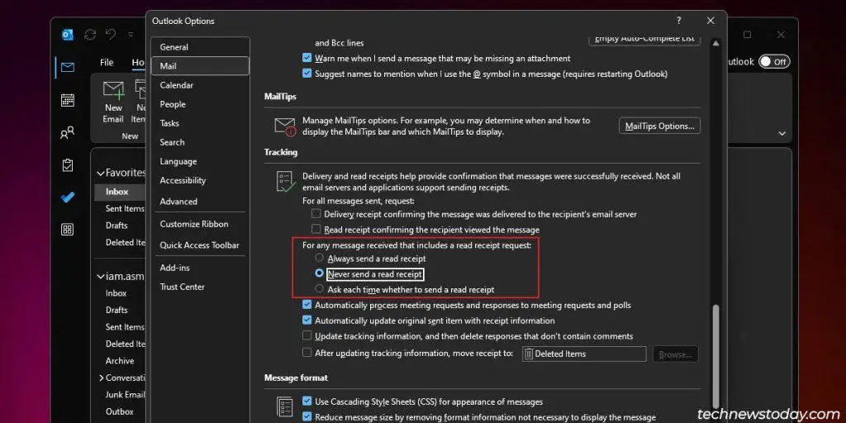The width and height of the screenshot is (846, 423).
Task: Open the Advanced options category
Action: click(200, 202)
